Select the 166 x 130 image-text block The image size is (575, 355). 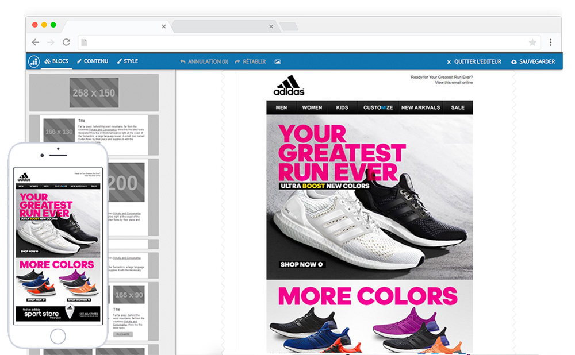[94, 134]
